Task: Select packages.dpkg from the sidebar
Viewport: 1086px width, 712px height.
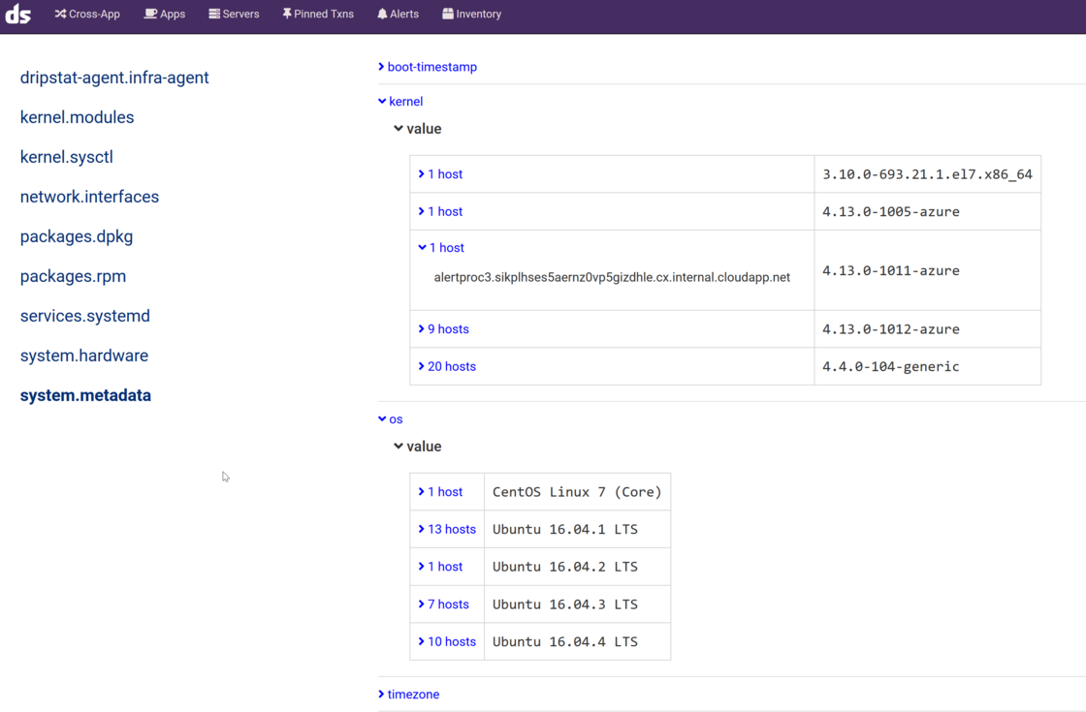Action: (77, 236)
